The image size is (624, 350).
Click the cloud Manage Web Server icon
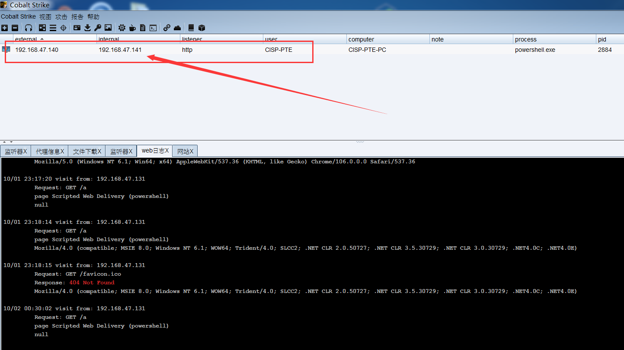[x=177, y=28]
